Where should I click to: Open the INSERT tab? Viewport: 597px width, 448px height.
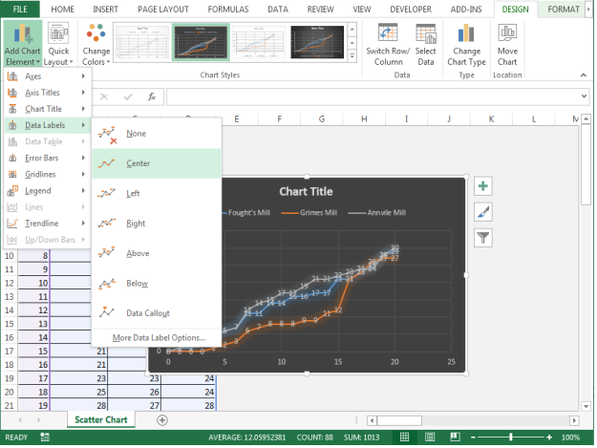tap(105, 10)
